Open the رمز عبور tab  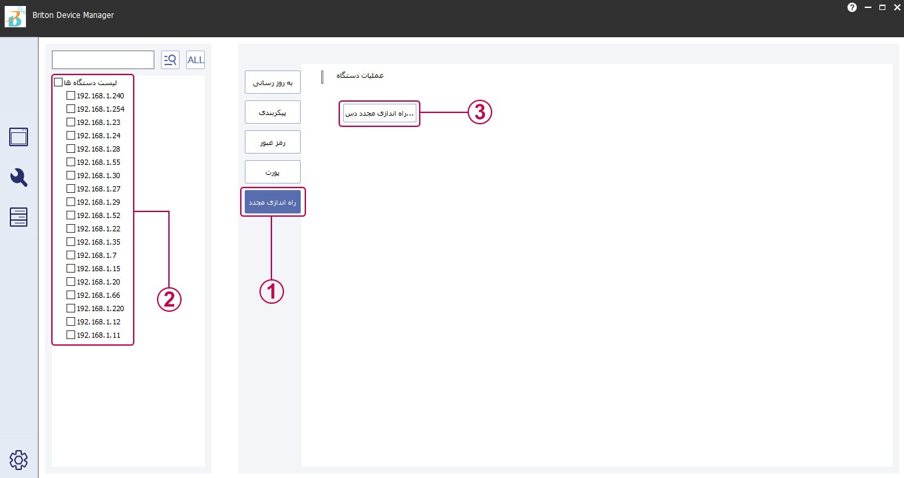pyautogui.click(x=273, y=142)
